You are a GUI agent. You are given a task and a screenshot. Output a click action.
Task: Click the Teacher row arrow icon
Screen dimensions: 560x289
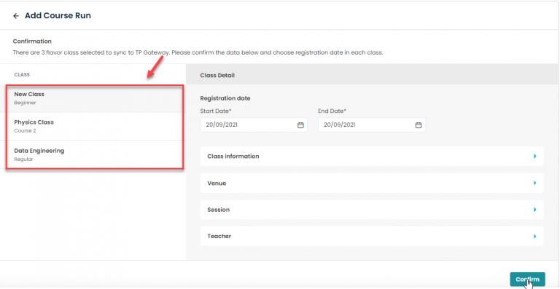click(534, 236)
